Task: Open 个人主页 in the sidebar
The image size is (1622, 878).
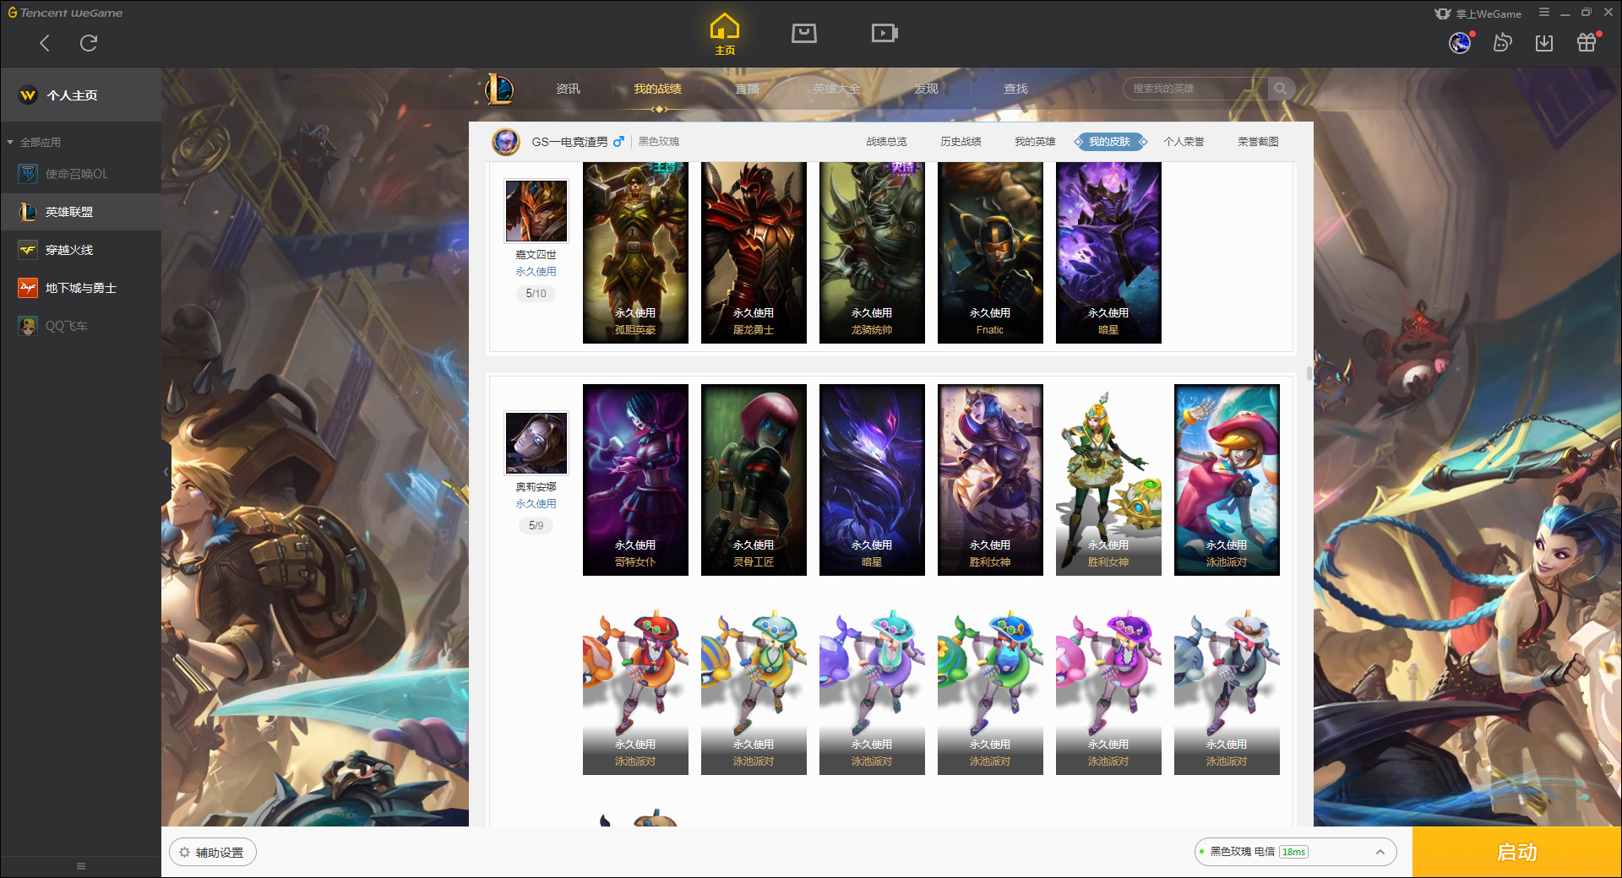Action: click(81, 95)
